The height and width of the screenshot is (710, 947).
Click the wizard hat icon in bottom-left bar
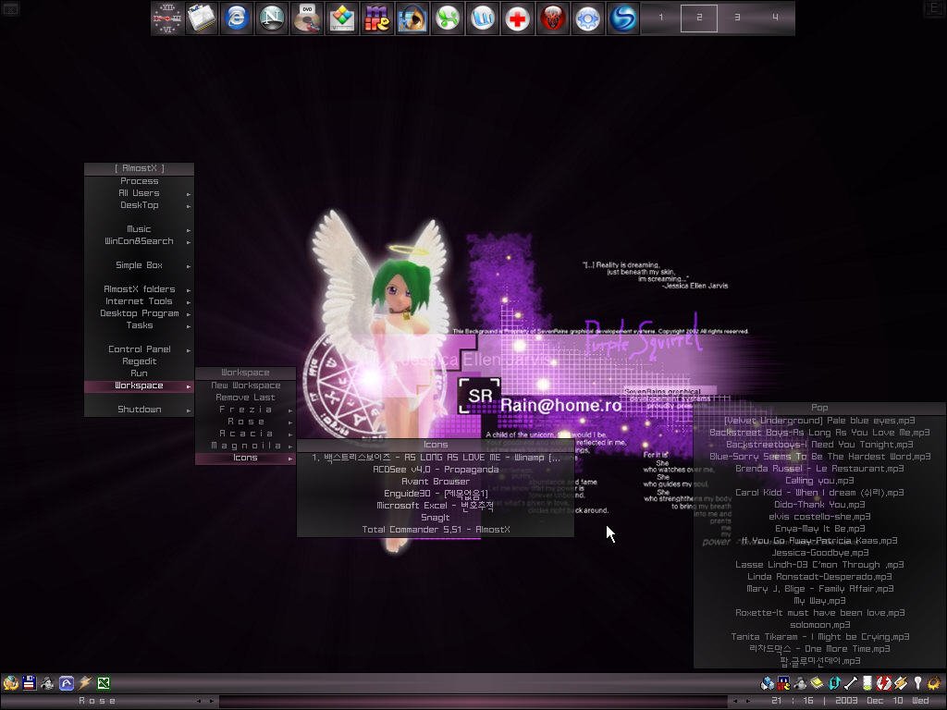(47, 683)
